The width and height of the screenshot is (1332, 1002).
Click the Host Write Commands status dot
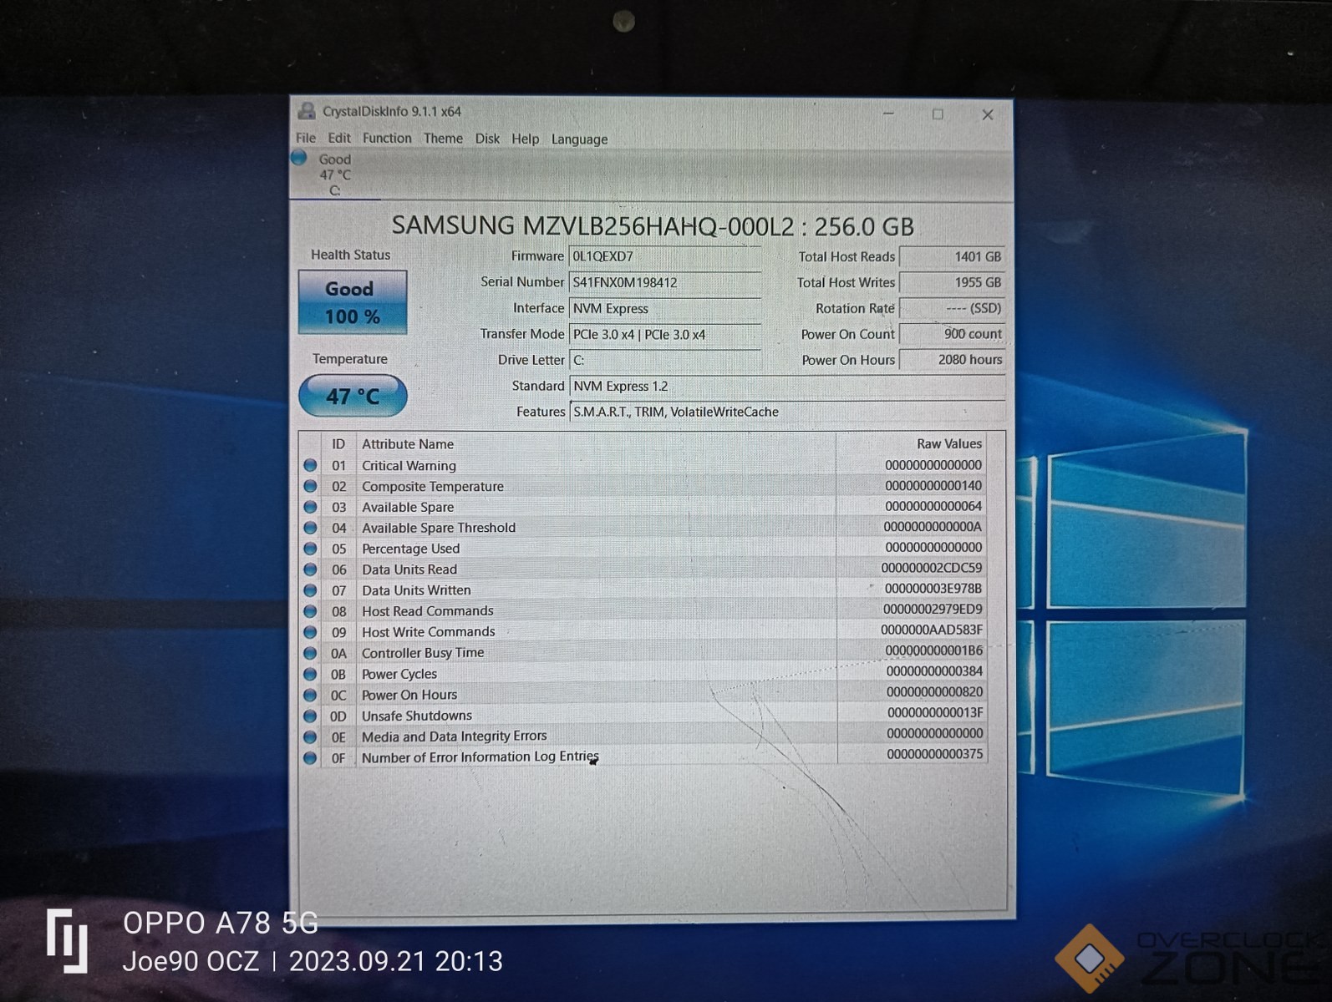click(x=310, y=632)
